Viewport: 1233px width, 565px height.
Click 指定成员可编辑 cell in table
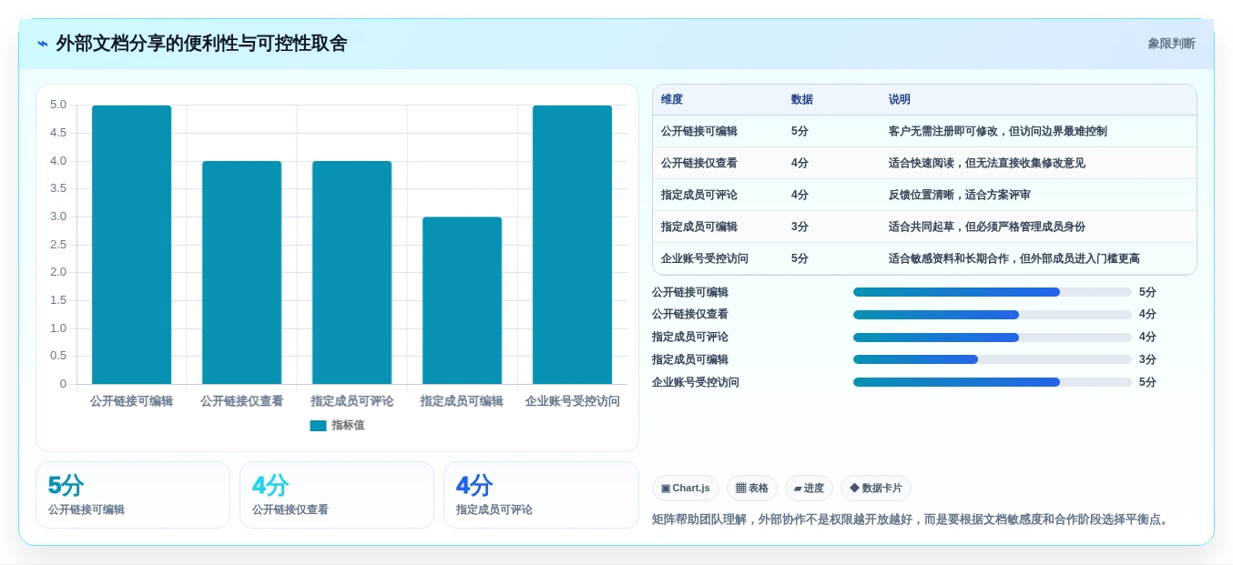point(699,227)
